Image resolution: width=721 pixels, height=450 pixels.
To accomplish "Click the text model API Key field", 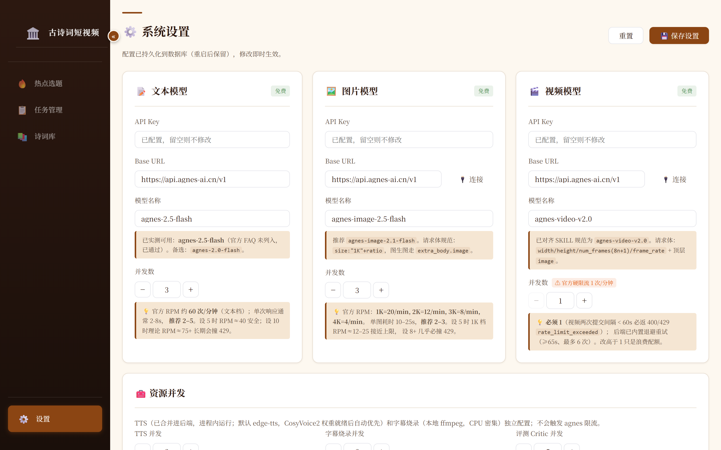I will point(212,139).
